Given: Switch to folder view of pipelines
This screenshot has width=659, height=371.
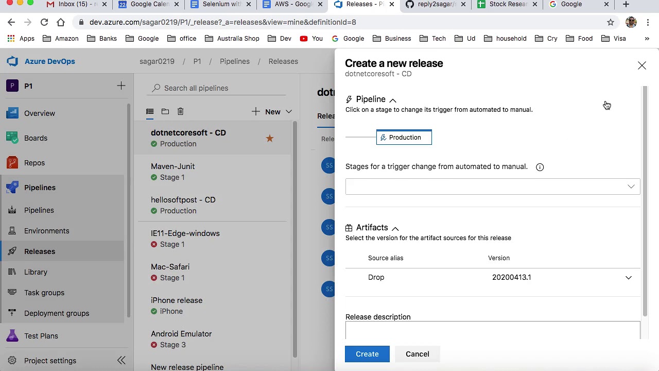Looking at the screenshot, I should coord(165,111).
